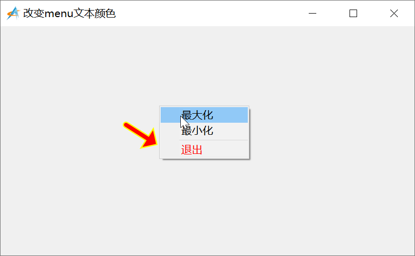Minimize the window with the title bar dash button
Viewport: 415px width, 256px height.
point(313,13)
